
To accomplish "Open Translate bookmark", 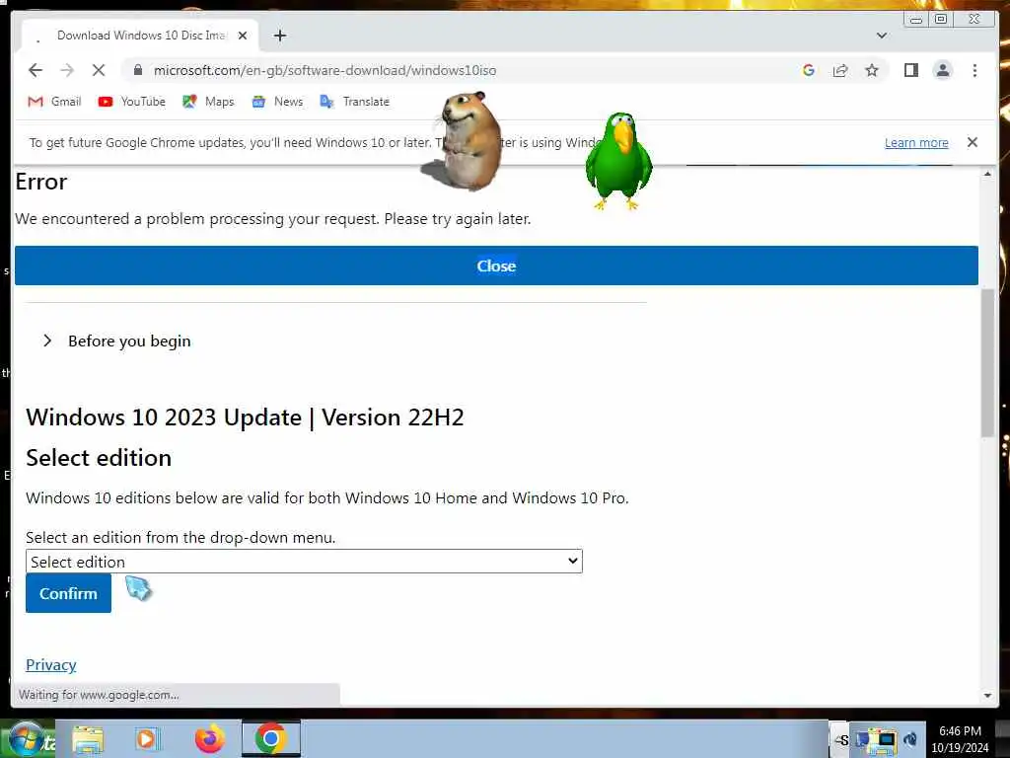I will click(x=355, y=102).
